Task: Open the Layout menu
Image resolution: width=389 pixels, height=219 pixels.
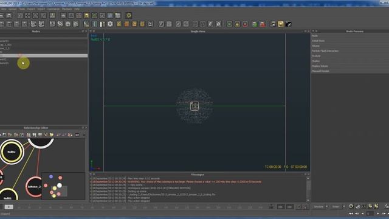Action: coord(12,9)
